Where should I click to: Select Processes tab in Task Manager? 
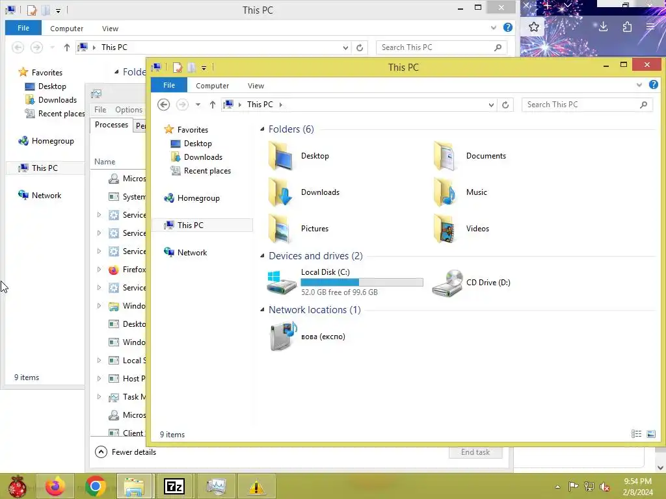[111, 125]
